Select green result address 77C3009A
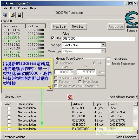The height and width of the screenshot is (140, 139). point(11,56)
